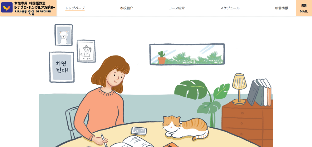The image size is (312, 147).
Task: Click the 하면 된다! poster
Action: click(x=62, y=67)
